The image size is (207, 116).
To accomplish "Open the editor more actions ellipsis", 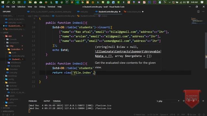I will pyautogui.click(x=203, y=12).
